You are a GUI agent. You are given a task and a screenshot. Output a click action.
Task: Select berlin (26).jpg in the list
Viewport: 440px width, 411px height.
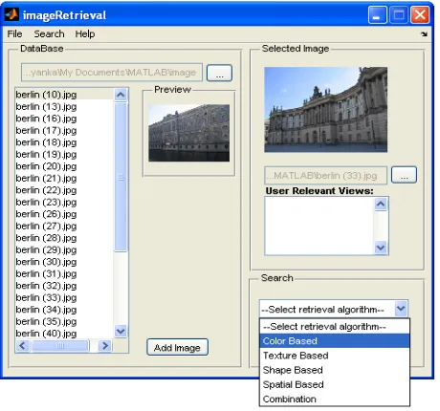(x=64, y=214)
